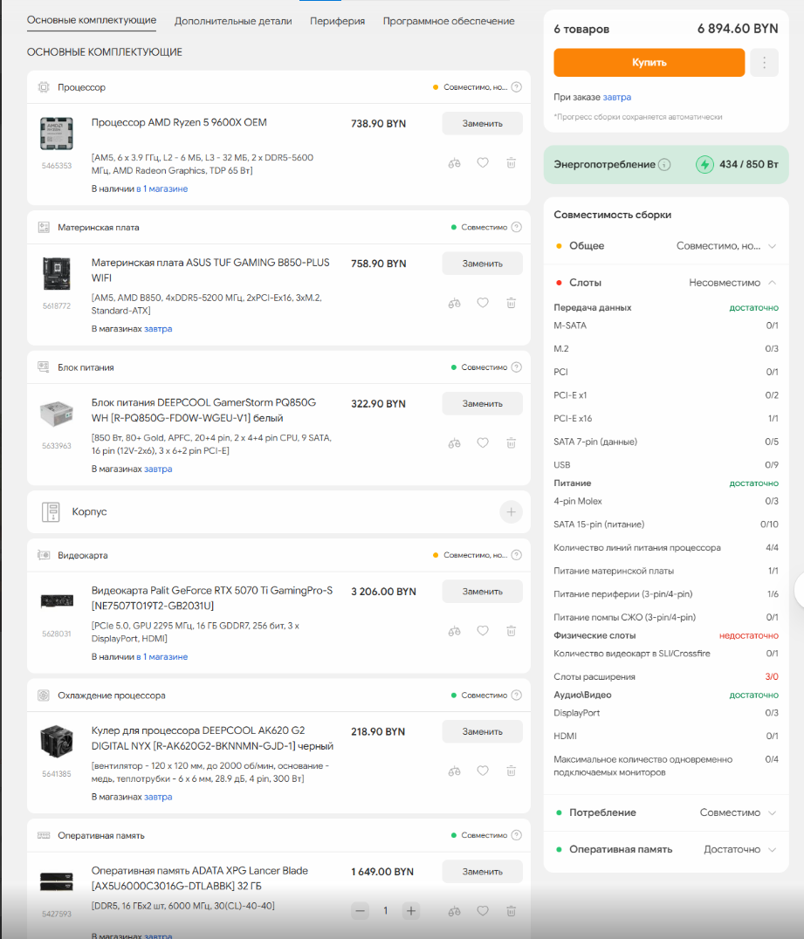Open the DEEPCOOL AK620 cooler thumbnail
The width and height of the screenshot is (804, 939).
(57, 742)
